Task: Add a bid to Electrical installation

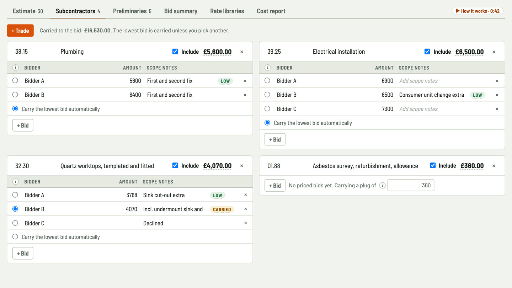Action: click(275, 139)
